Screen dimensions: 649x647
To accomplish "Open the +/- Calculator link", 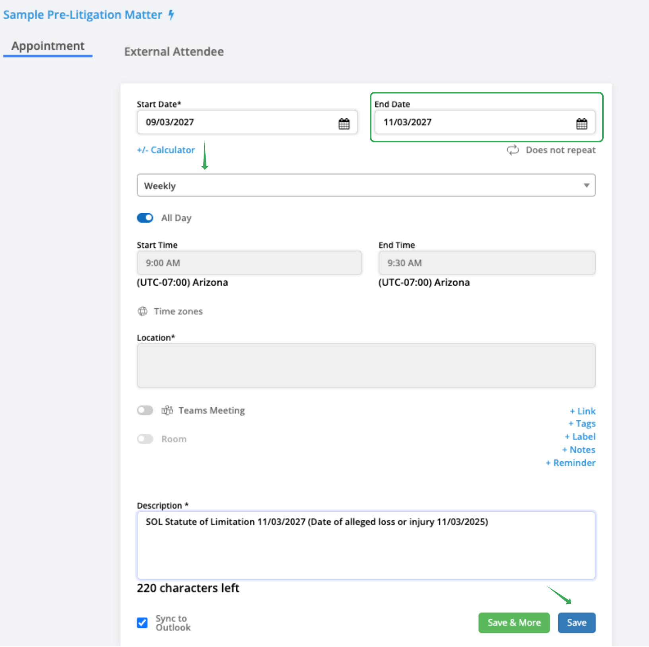I will pyautogui.click(x=166, y=150).
